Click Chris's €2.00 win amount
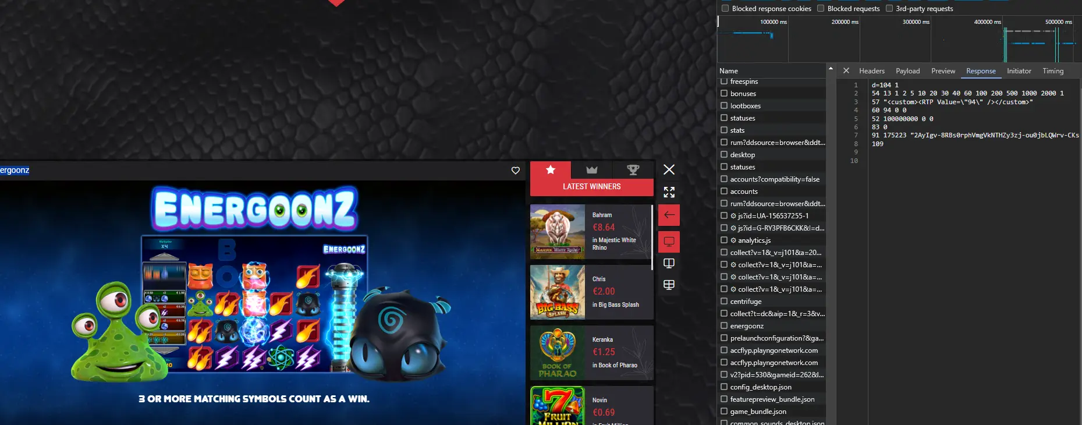 point(604,292)
